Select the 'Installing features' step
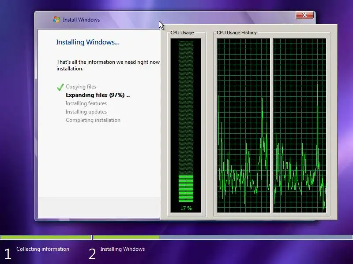 [86, 103]
